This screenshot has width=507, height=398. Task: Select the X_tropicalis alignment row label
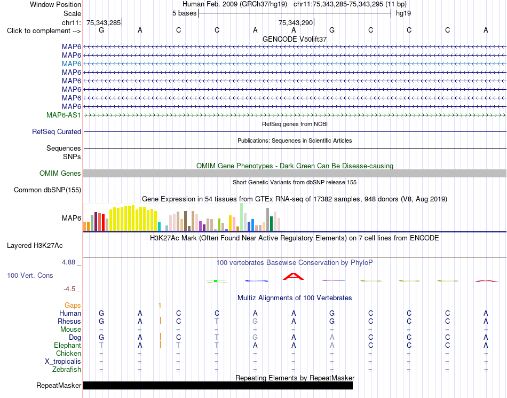point(63,362)
